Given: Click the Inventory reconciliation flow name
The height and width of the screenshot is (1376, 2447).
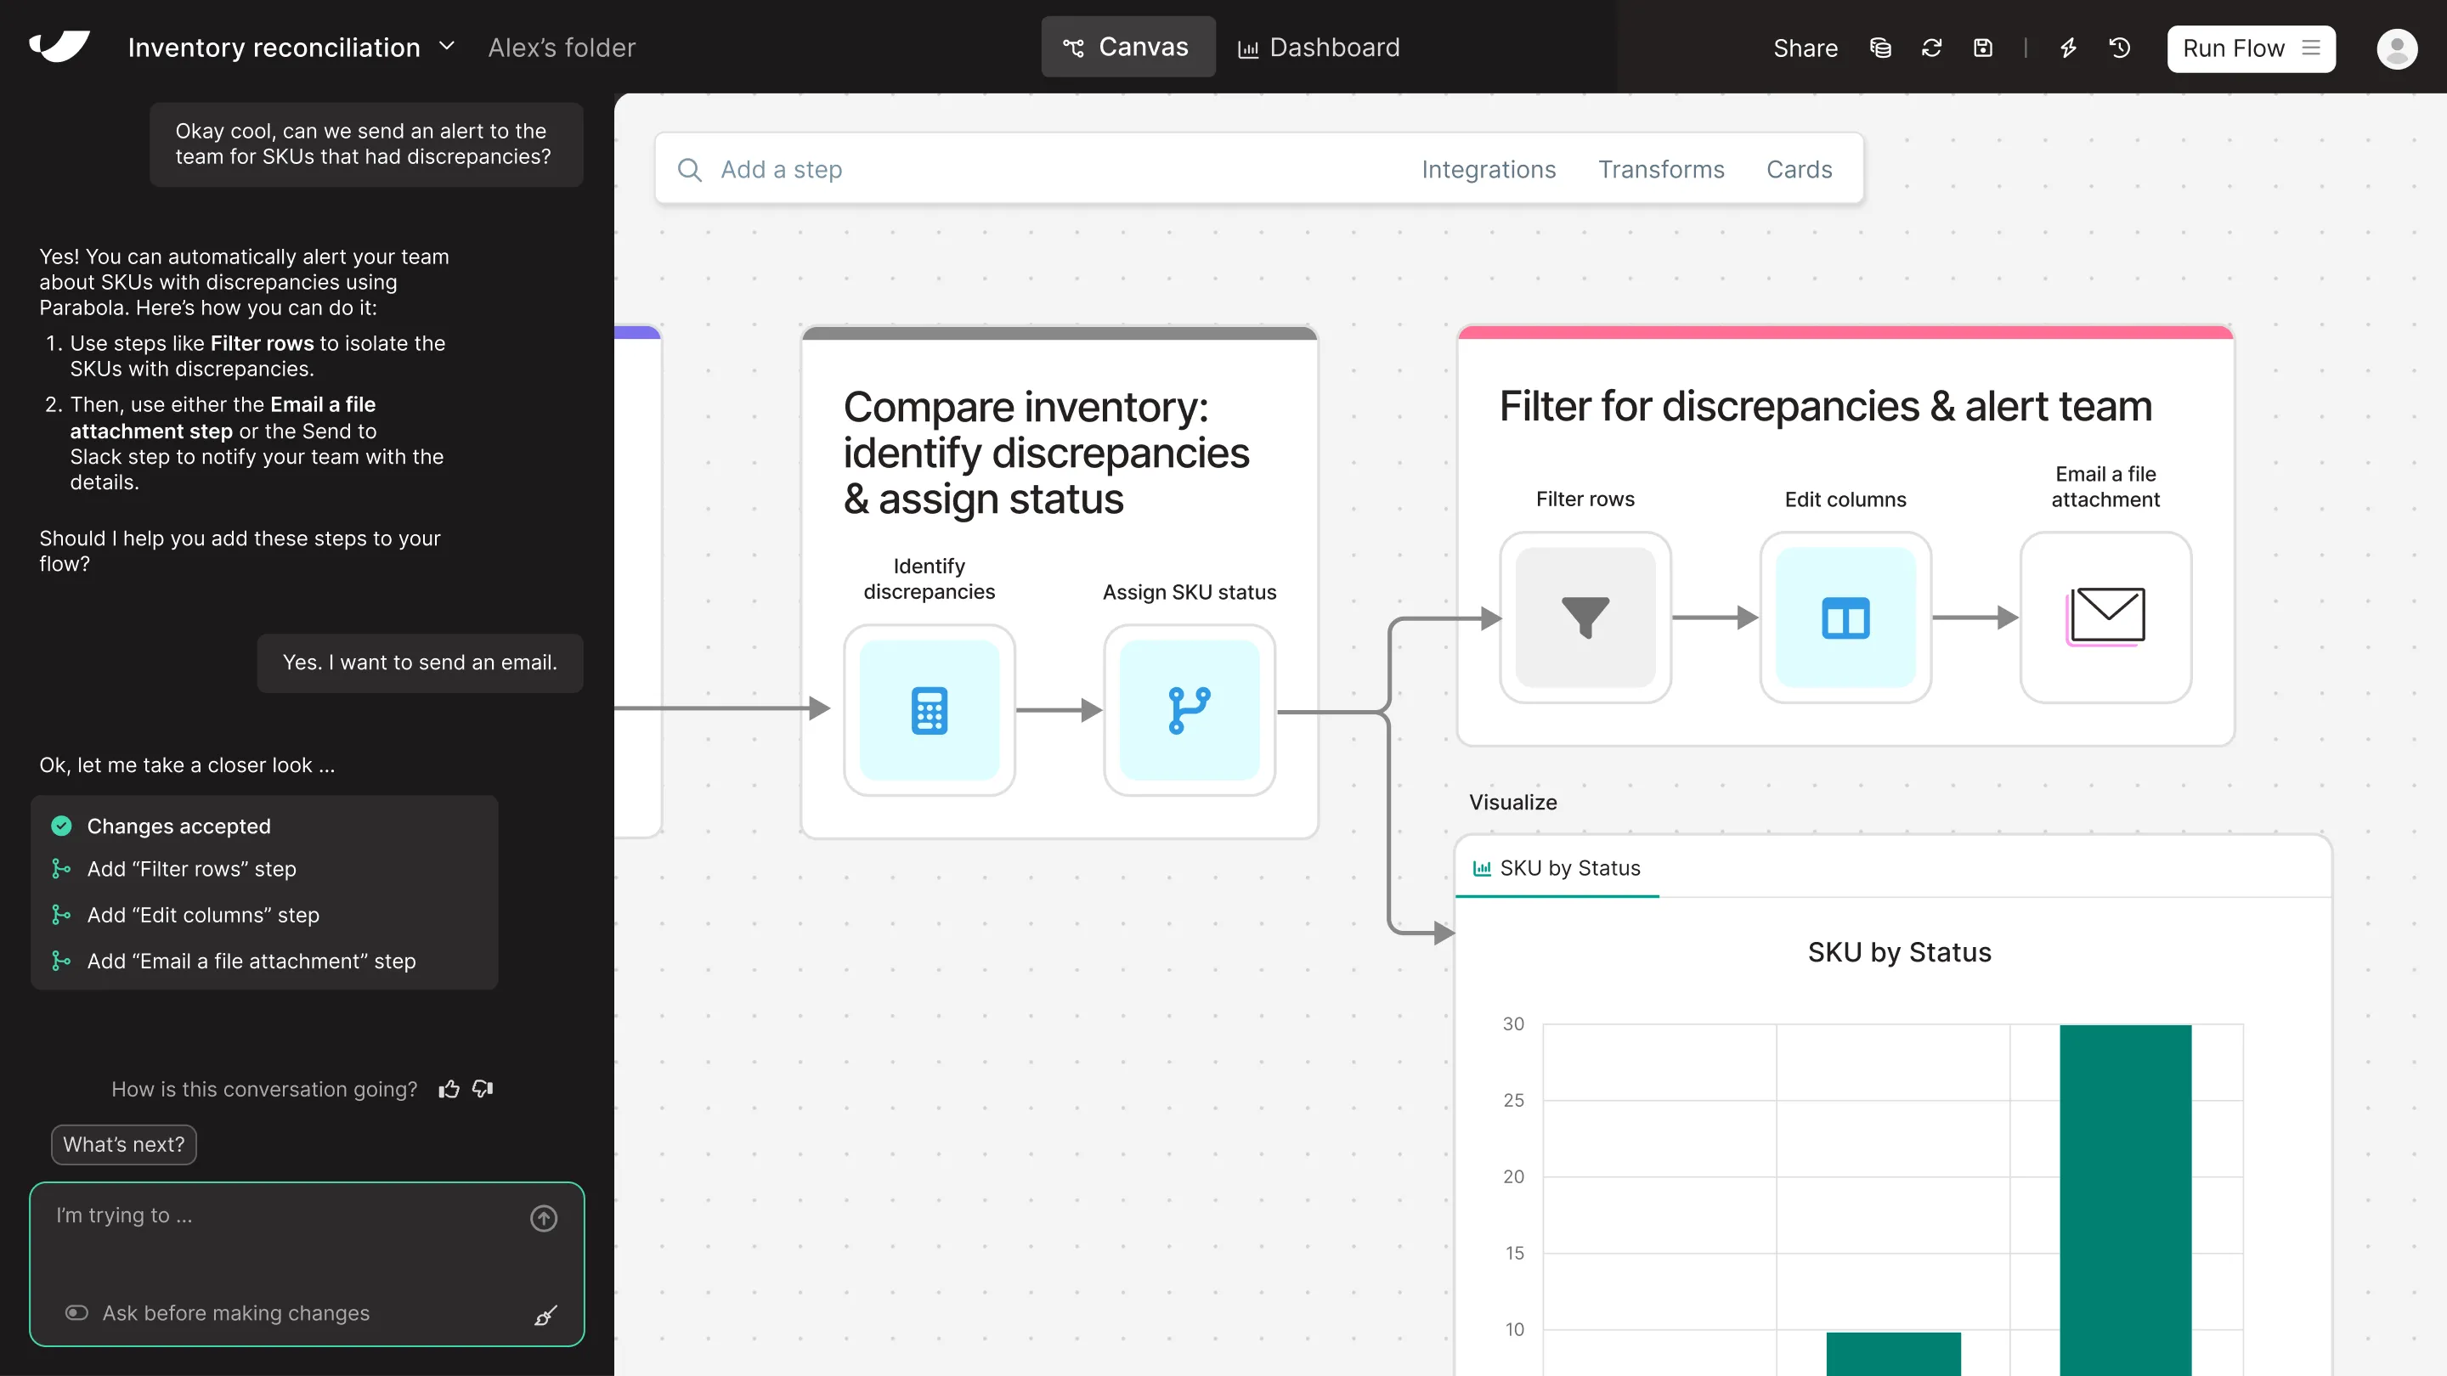Looking at the screenshot, I should (274, 47).
